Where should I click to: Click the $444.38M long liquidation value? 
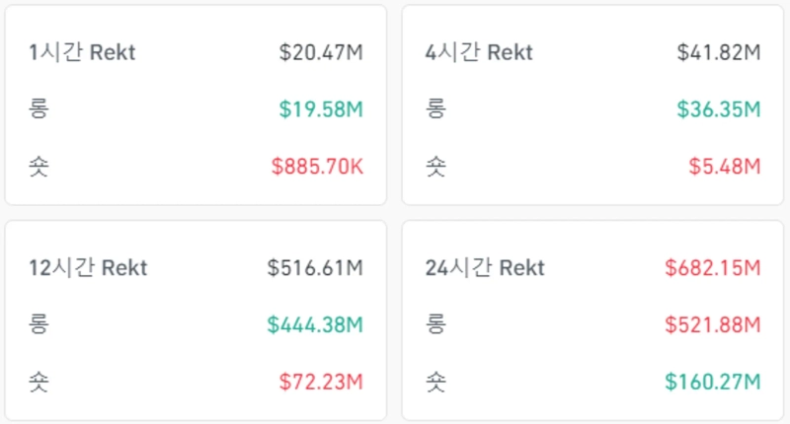pyautogui.click(x=315, y=324)
